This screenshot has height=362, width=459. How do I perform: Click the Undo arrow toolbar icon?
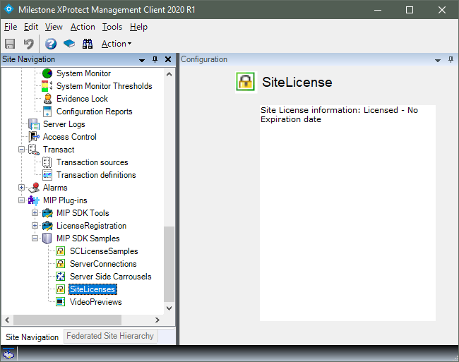(x=28, y=44)
